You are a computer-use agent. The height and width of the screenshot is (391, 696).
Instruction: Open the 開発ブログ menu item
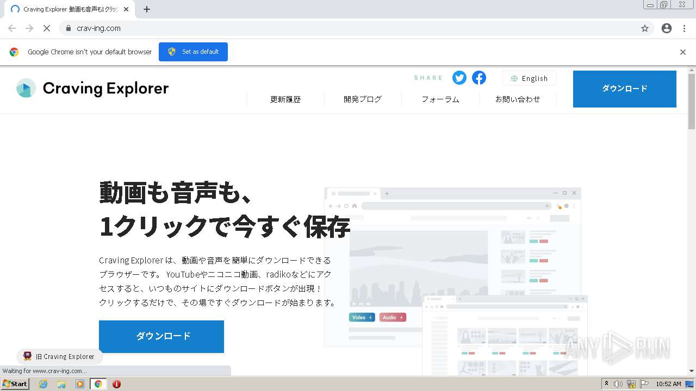pyautogui.click(x=363, y=99)
